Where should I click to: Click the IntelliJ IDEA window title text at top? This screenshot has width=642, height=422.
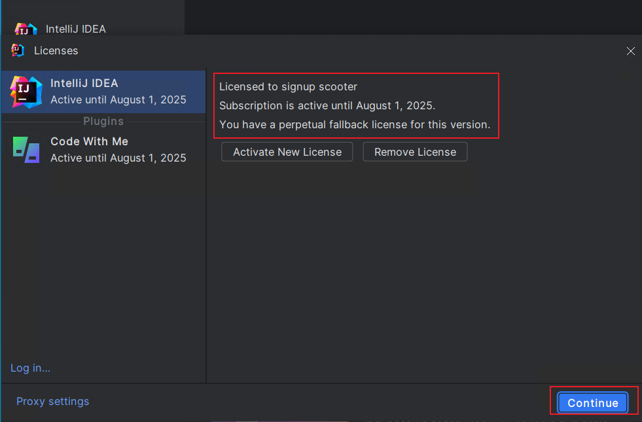point(76,29)
